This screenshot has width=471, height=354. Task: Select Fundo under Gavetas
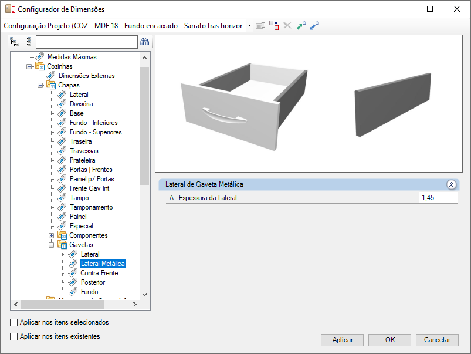coord(90,291)
